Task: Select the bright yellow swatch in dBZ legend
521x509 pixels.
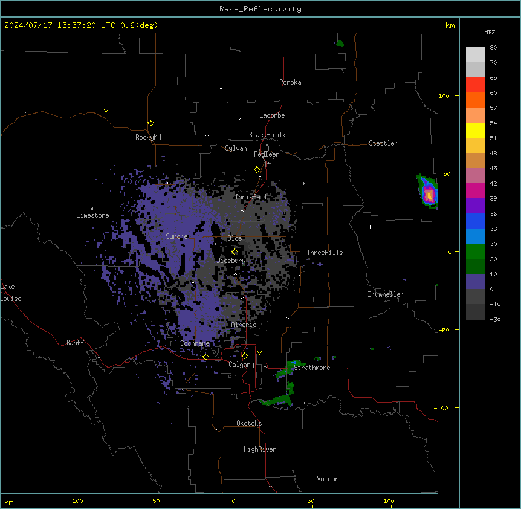Action: [x=475, y=130]
